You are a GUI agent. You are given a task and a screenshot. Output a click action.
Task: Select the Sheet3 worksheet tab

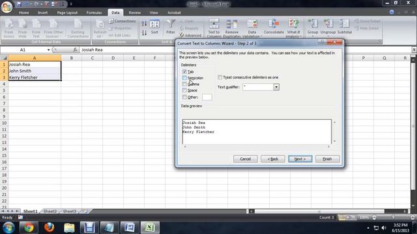[x=70, y=211]
